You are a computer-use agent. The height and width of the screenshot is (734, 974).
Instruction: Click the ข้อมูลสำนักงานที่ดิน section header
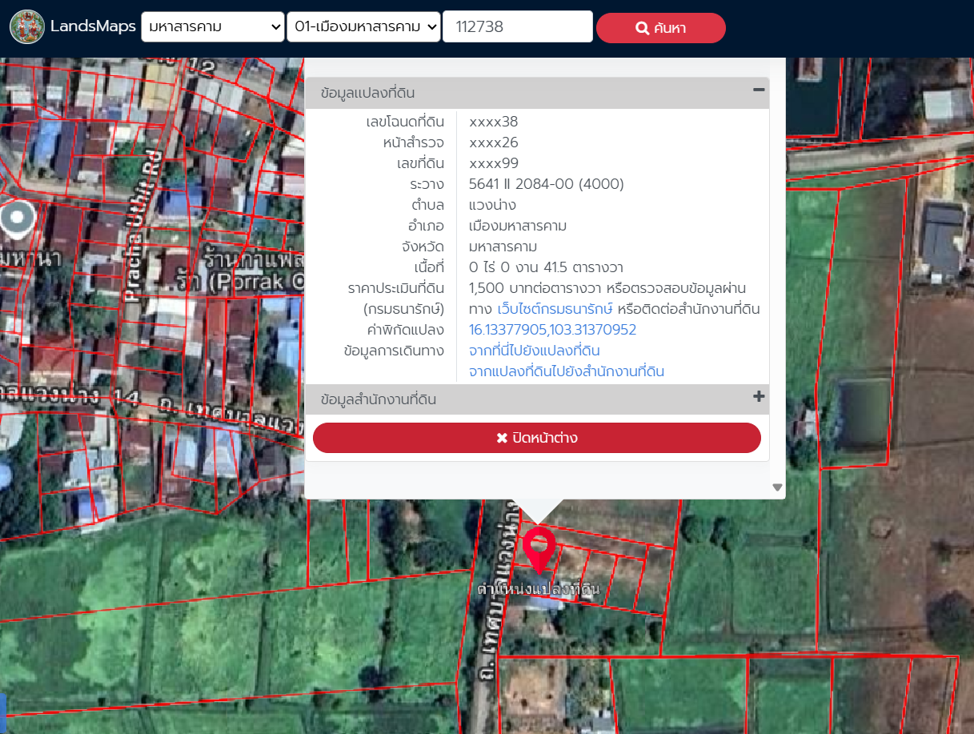click(378, 399)
